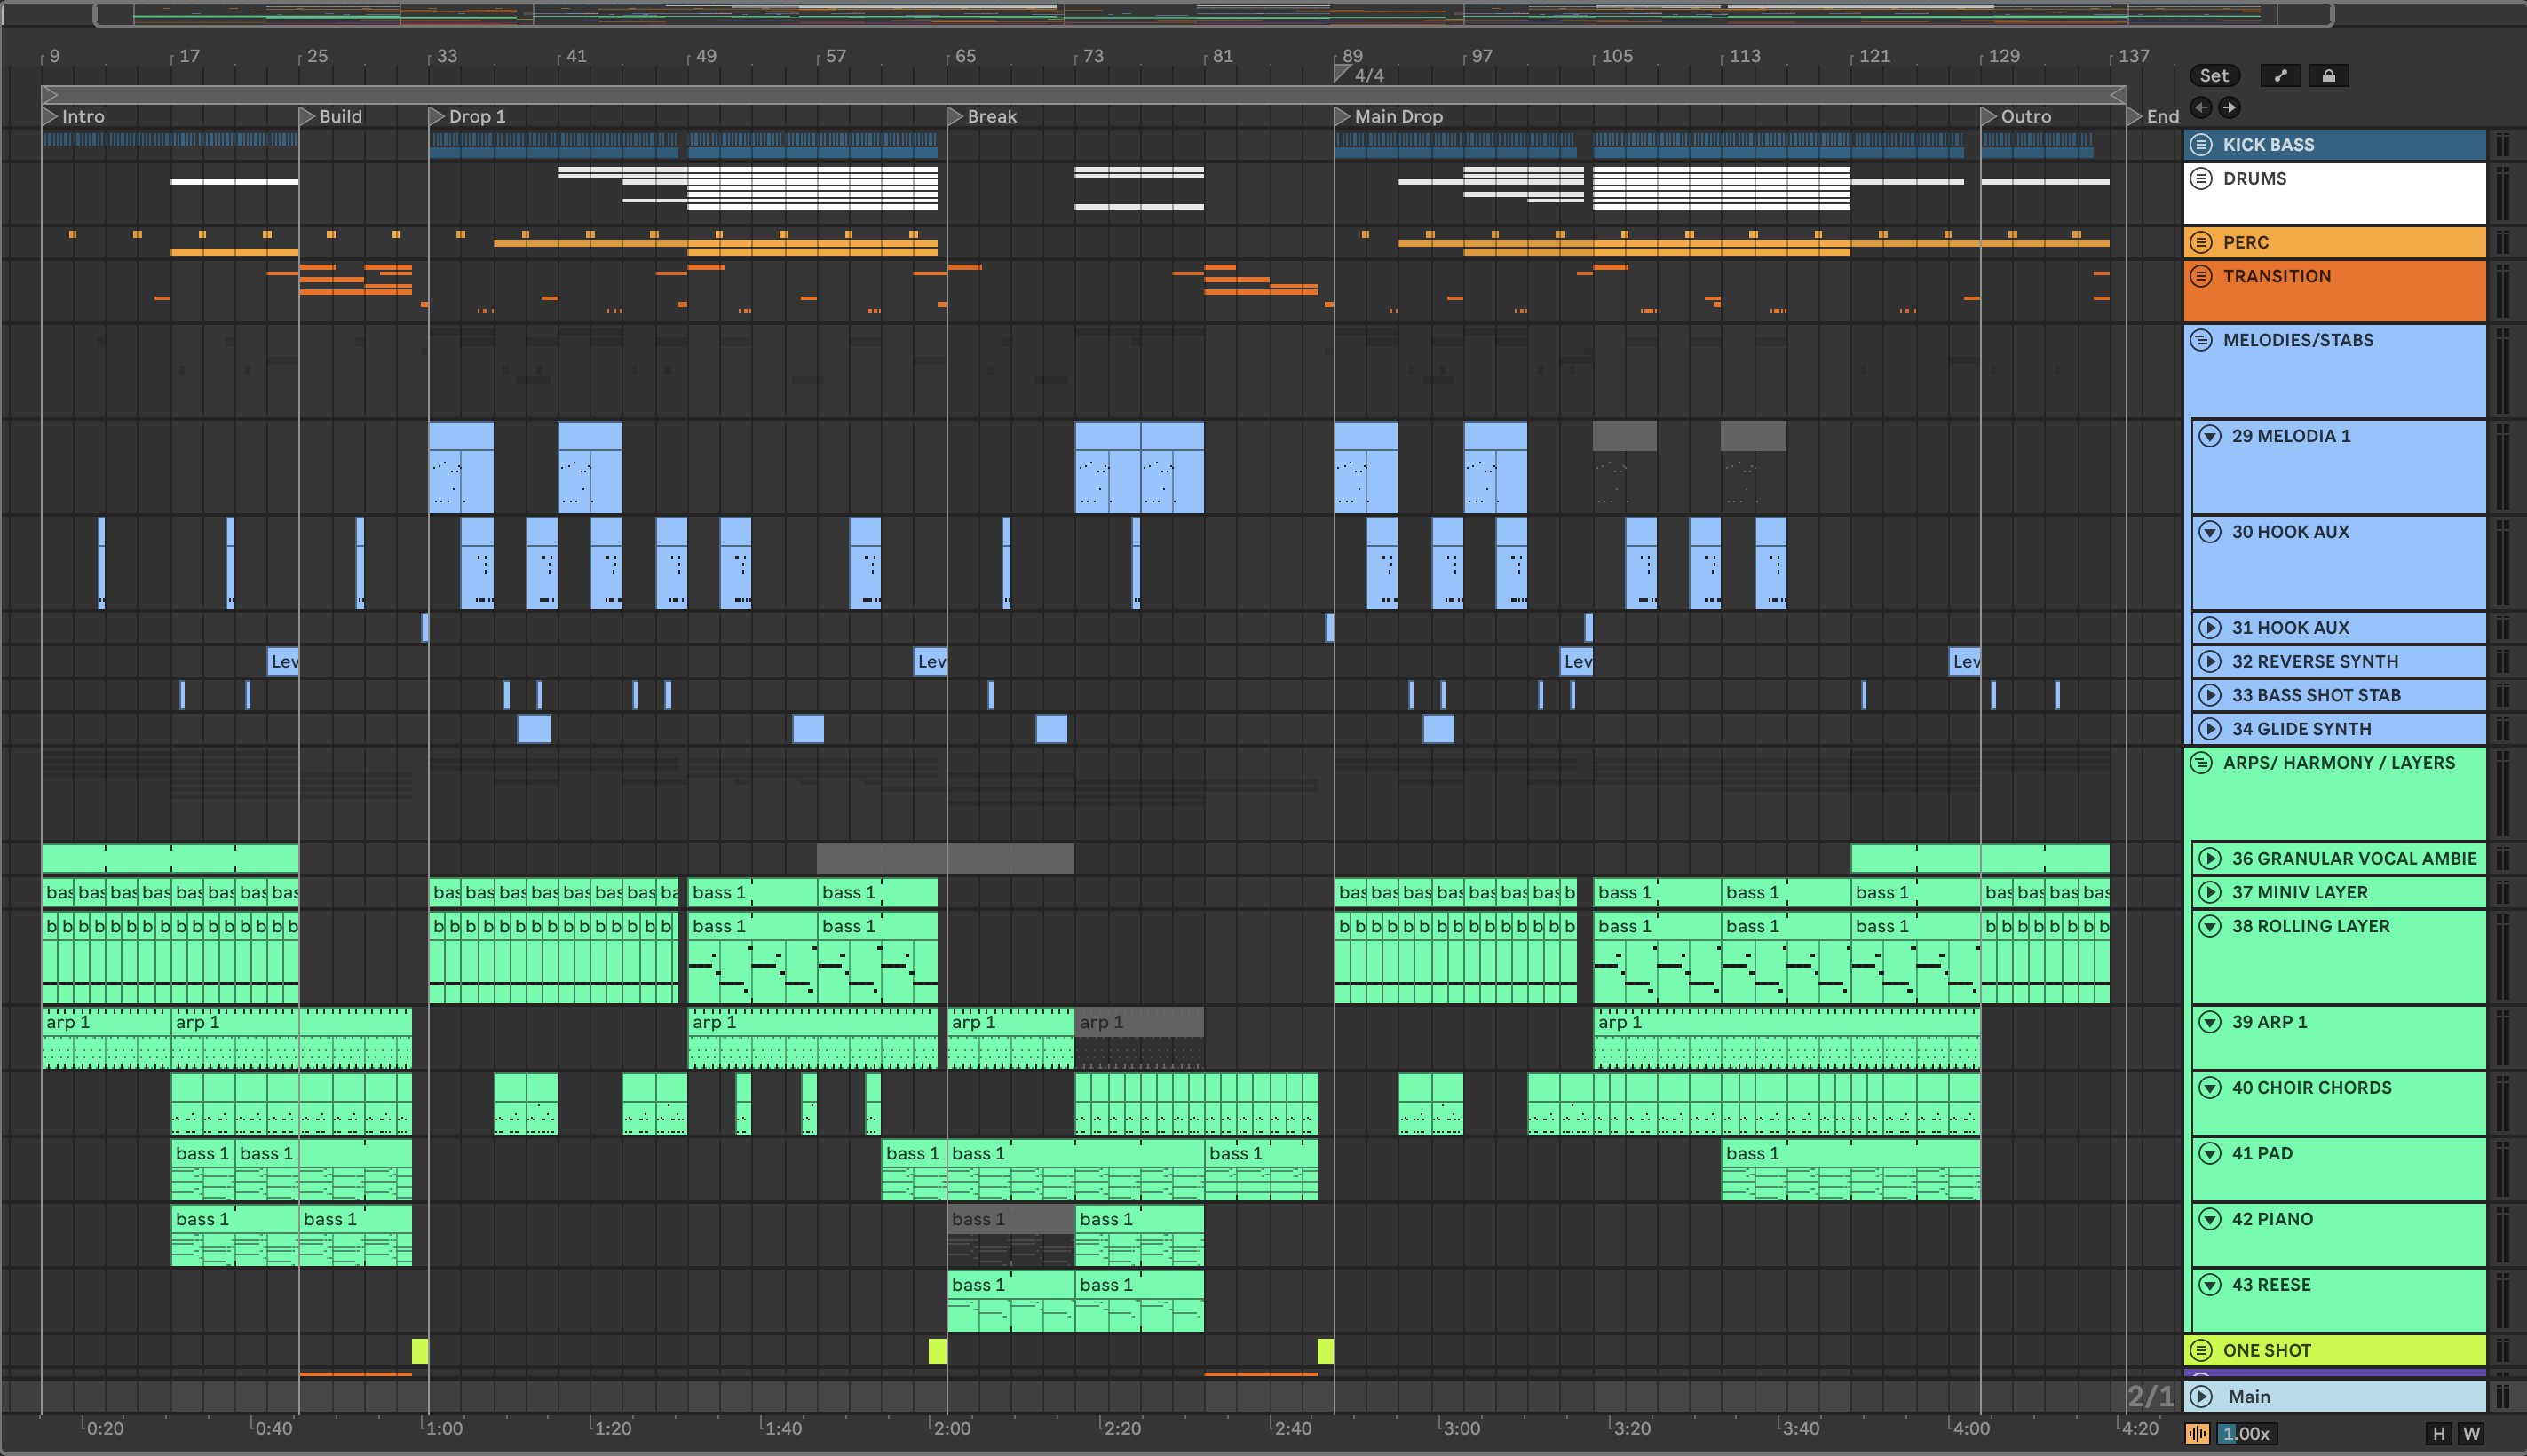Click the ONE SHOT group icon
Image resolution: width=2527 pixels, height=1456 pixels.
click(x=2201, y=1351)
